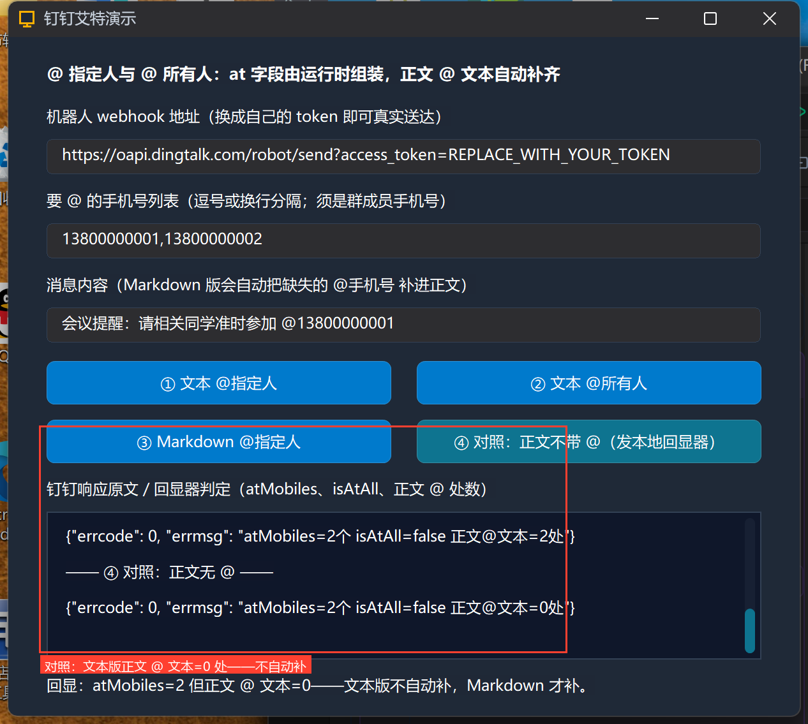Click the 钉钉响应原文 / 回显器判定 label
The height and width of the screenshot is (724, 808).
[267, 489]
